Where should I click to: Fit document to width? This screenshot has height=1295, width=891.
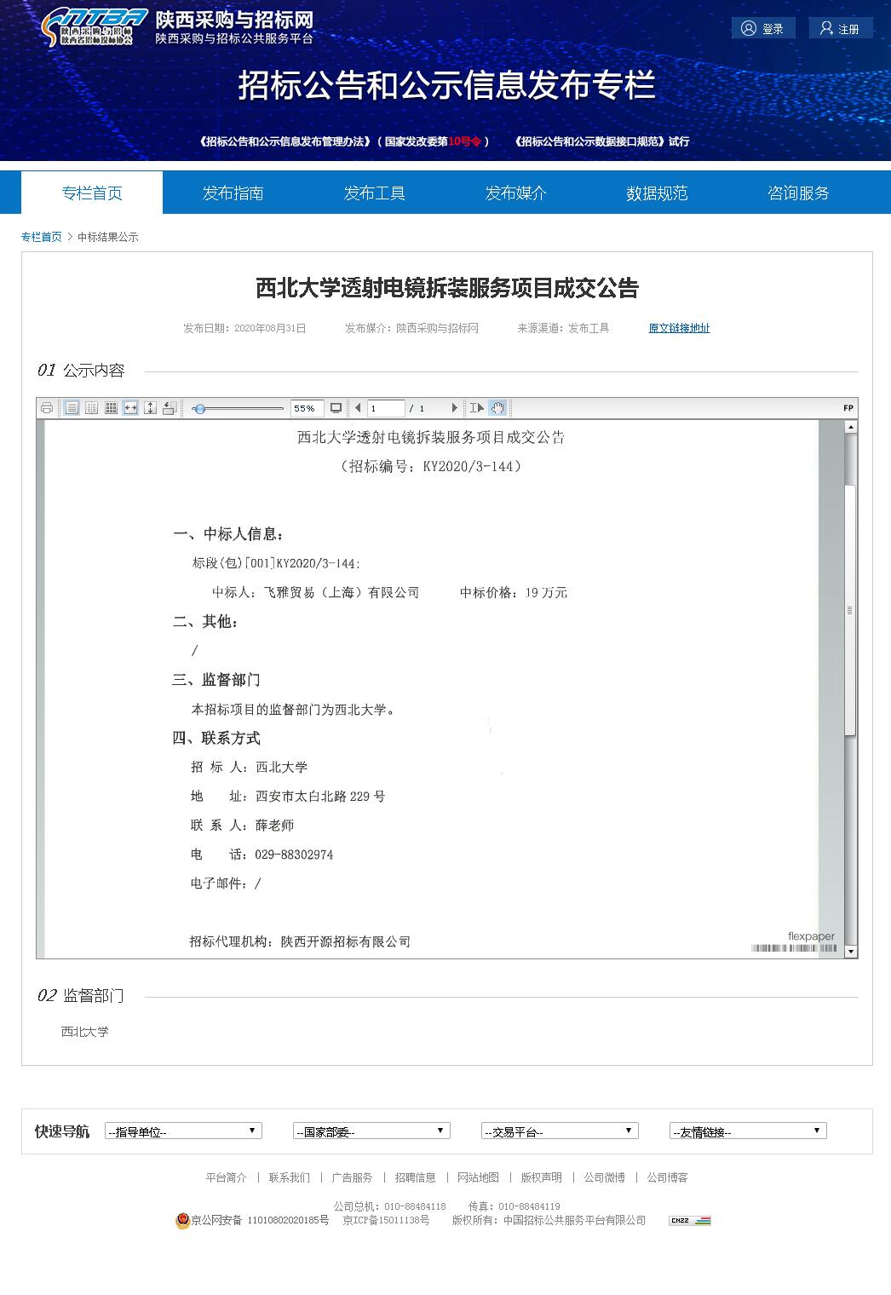click(x=130, y=408)
